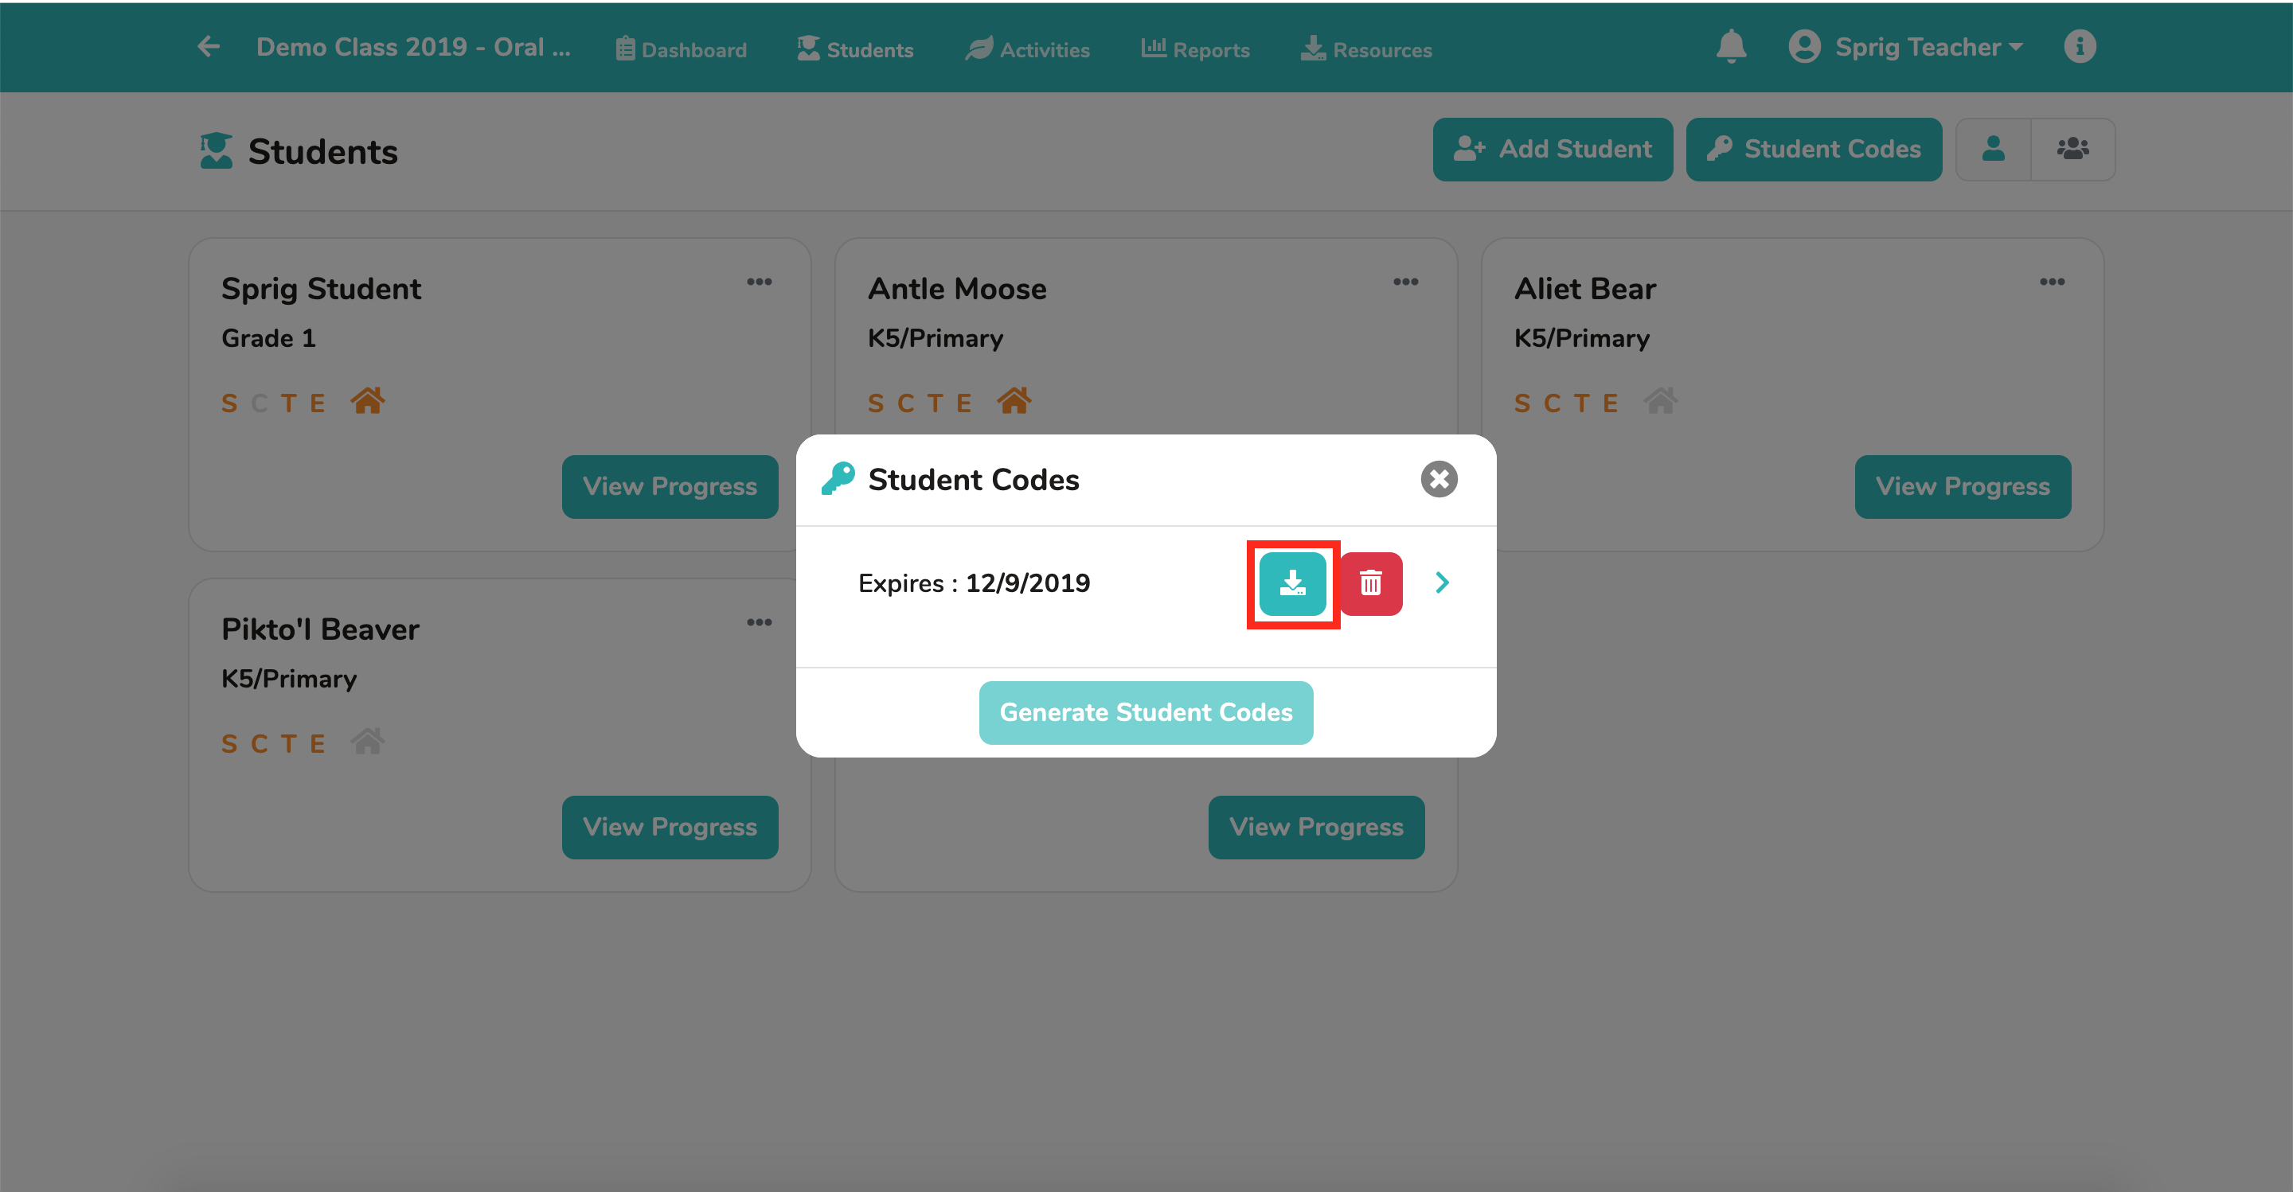Click the Pikto'l Beaver name
The height and width of the screenshot is (1192, 2293).
point(319,629)
